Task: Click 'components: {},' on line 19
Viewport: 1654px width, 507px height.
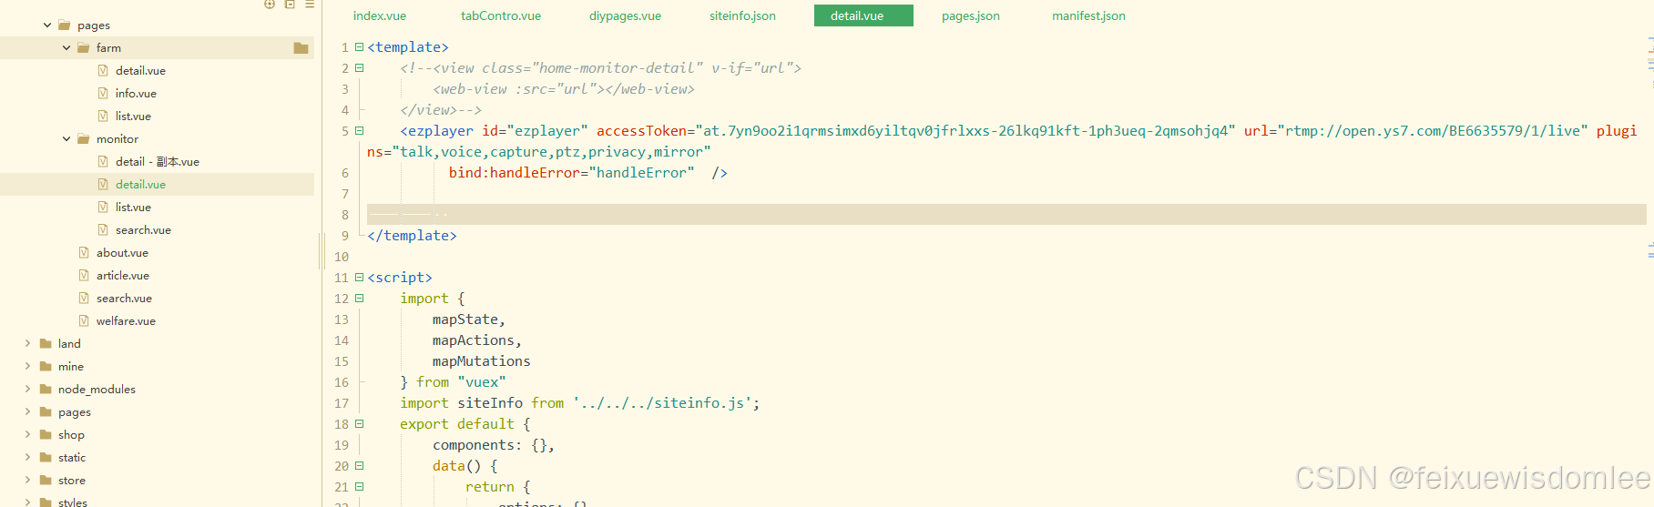Action: click(494, 445)
